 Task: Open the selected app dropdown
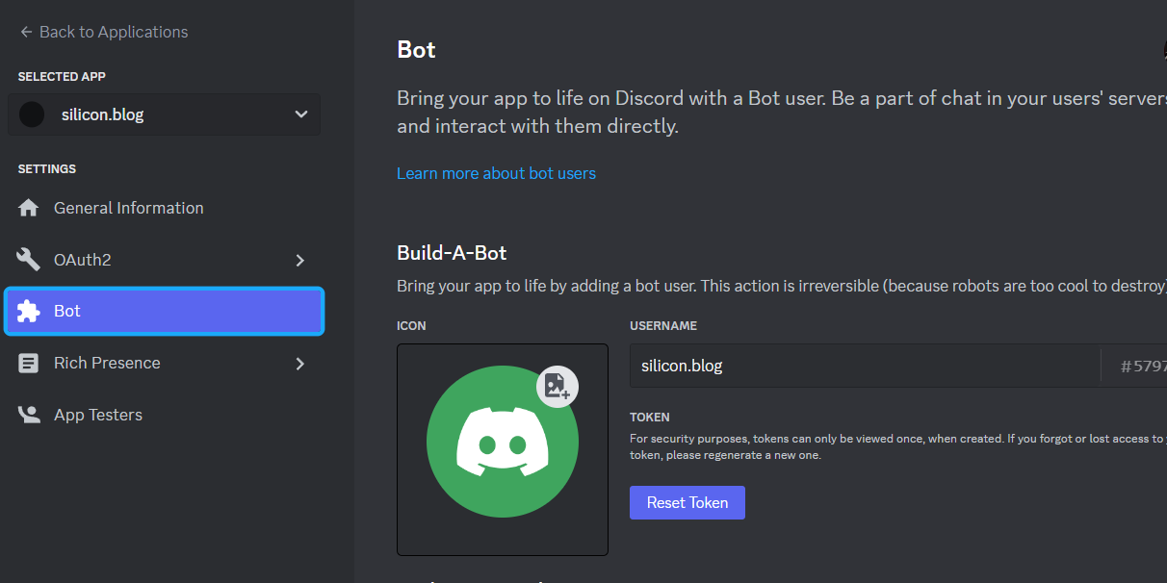point(164,114)
